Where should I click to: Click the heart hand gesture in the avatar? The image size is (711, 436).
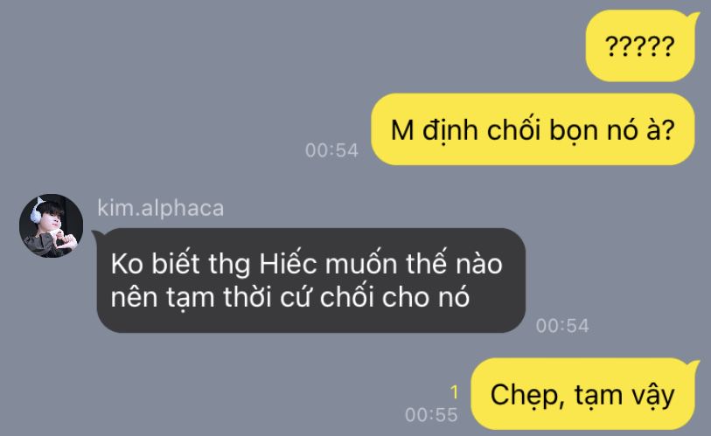click(x=63, y=239)
